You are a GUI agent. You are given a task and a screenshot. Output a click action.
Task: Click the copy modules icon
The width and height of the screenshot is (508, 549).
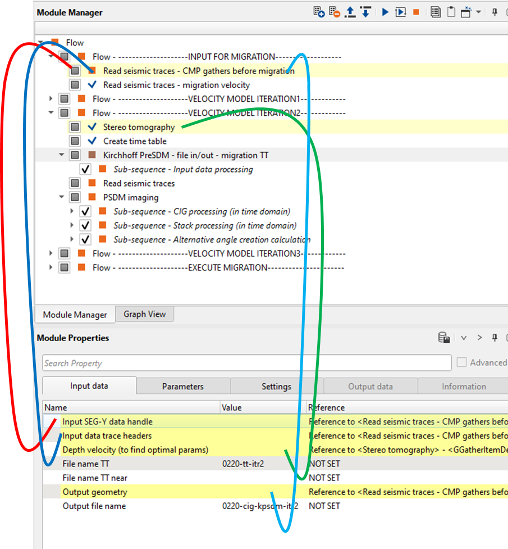(435, 12)
